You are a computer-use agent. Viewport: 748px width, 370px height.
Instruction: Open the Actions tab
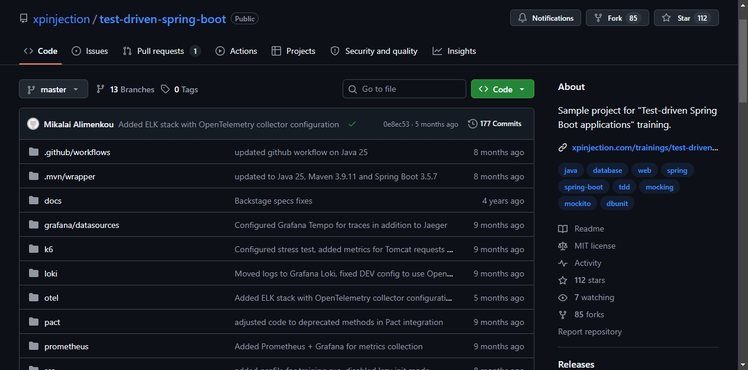pos(236,52)
